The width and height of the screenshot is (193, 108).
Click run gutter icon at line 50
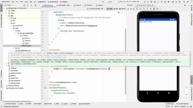pos(45,88)
